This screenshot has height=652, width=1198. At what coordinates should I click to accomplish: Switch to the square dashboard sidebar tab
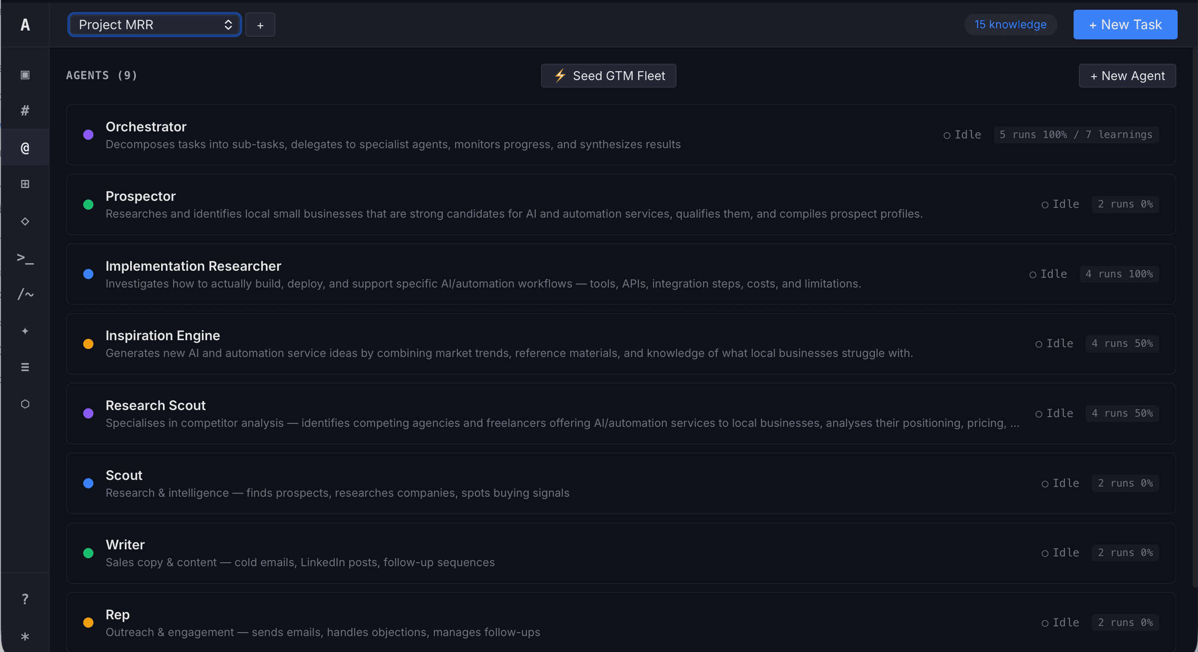pos(25,75)
